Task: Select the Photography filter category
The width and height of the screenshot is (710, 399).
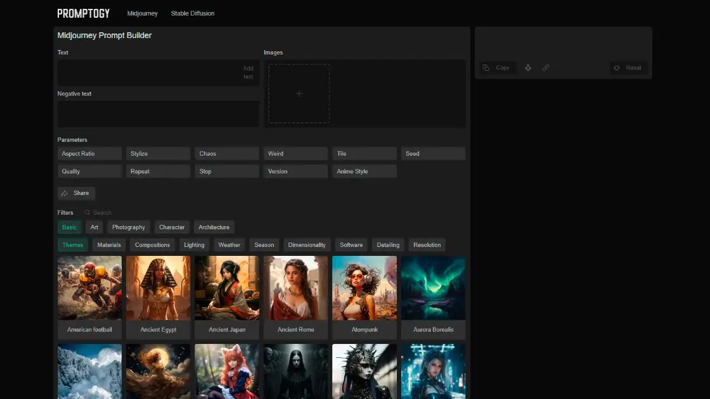Action: pyautogui.click(x=129, y=227)
